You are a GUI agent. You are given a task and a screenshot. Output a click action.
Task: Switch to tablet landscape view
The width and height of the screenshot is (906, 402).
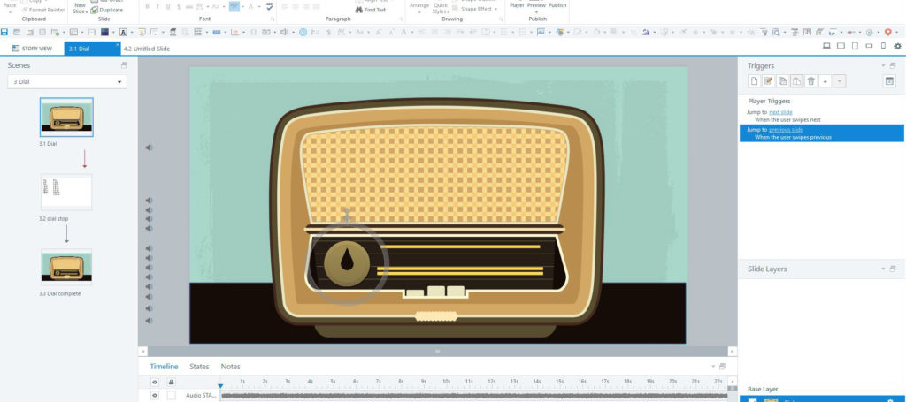tap(841, 46)
